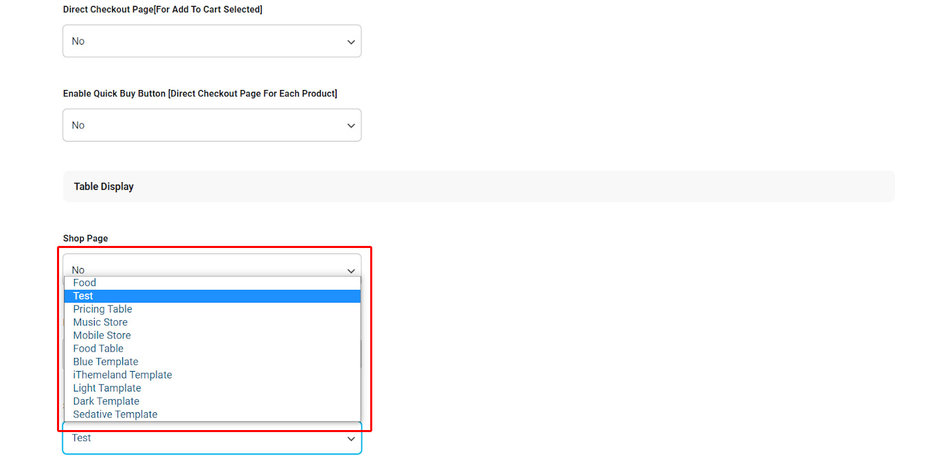The image size is (932, 474).
Task: Click the chevron arrow of Shop Page dropdown
Action: [351, 269]
